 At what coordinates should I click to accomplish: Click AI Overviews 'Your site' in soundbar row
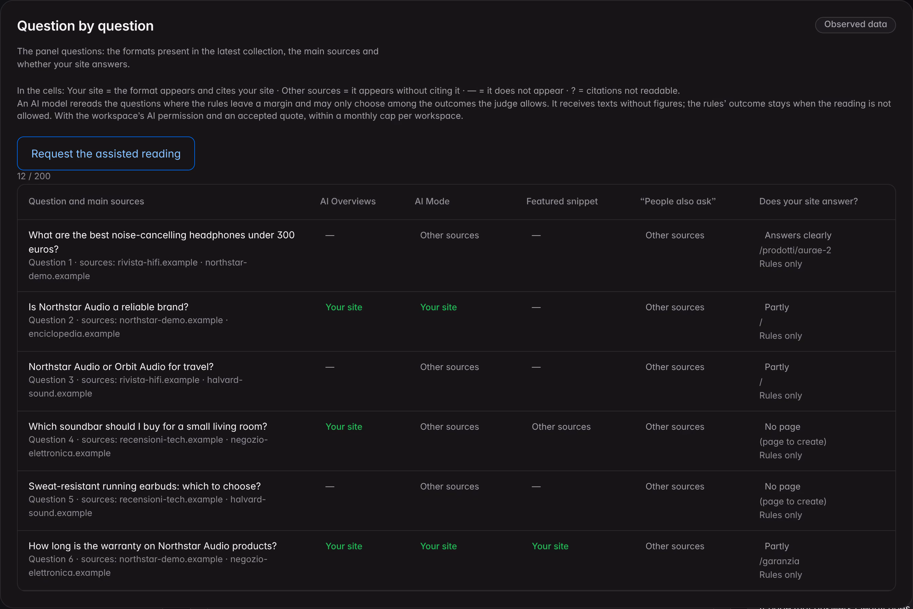[x=344, y=427]
